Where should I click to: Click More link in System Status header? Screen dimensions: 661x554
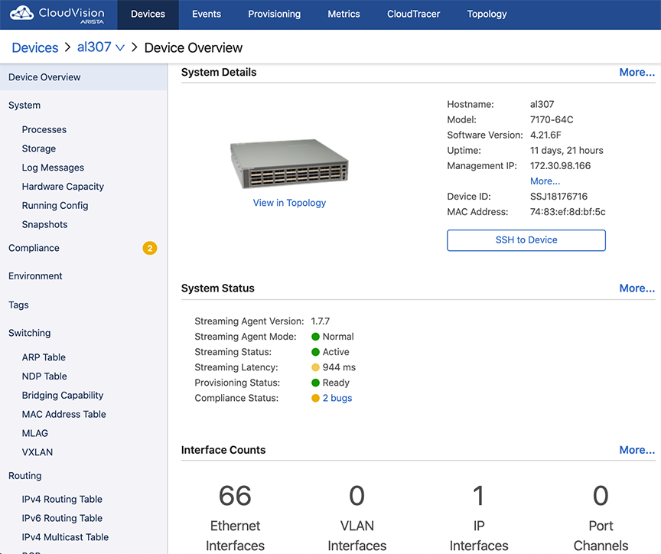tap(637, 288)
